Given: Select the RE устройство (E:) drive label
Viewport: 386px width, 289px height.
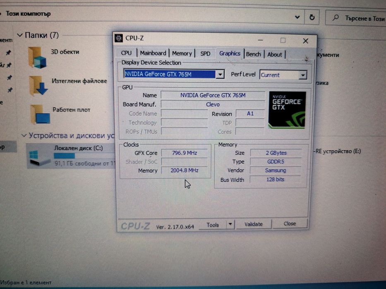Looking at the screenshot, I should [338, 151].
